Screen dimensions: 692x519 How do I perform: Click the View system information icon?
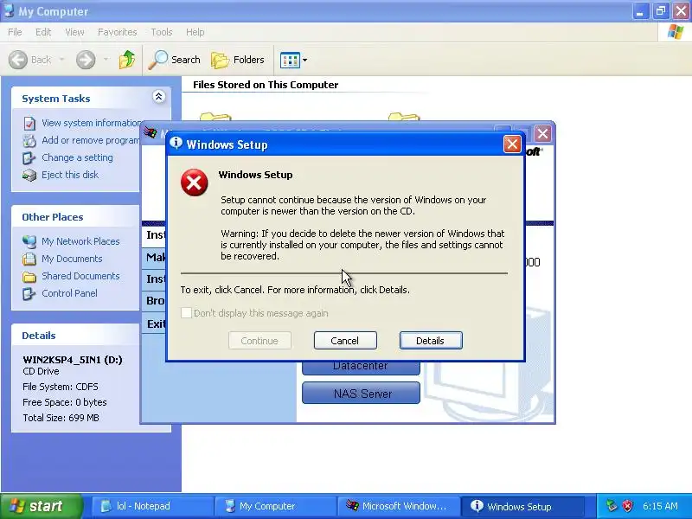pos(29,123)
